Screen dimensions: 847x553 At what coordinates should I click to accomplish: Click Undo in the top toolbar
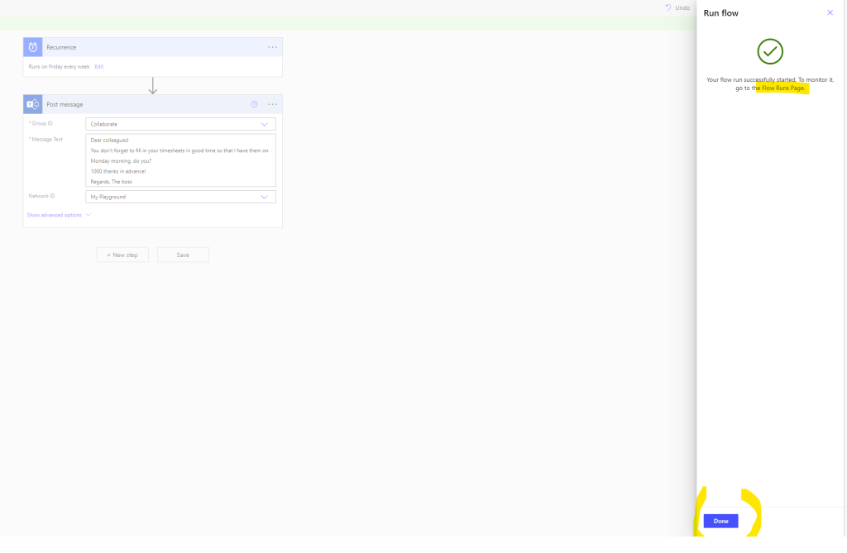[x=677, y=7]
